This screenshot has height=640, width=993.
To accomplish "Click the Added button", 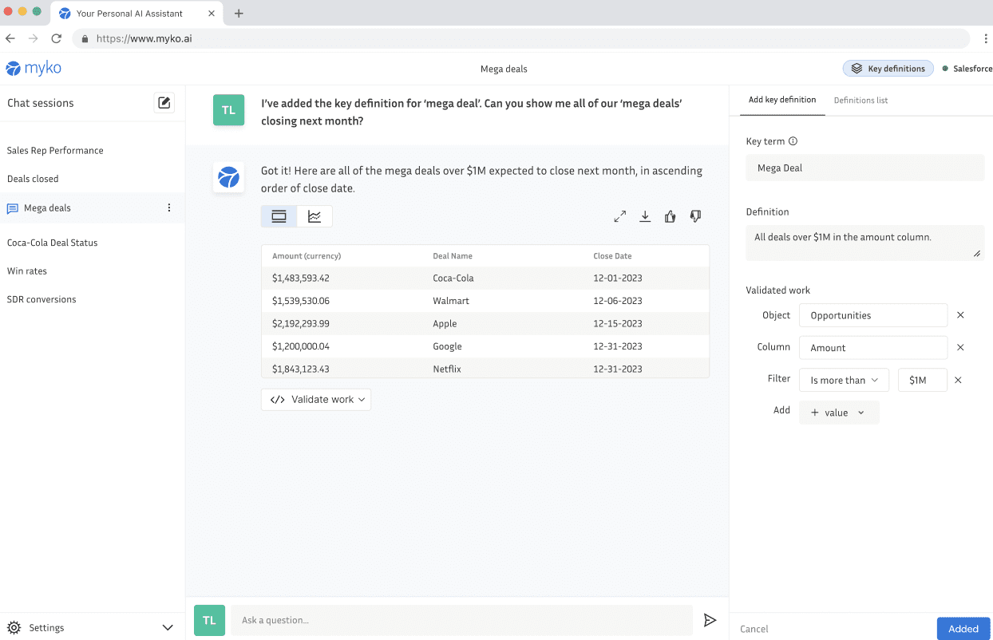I will (963, 629).
